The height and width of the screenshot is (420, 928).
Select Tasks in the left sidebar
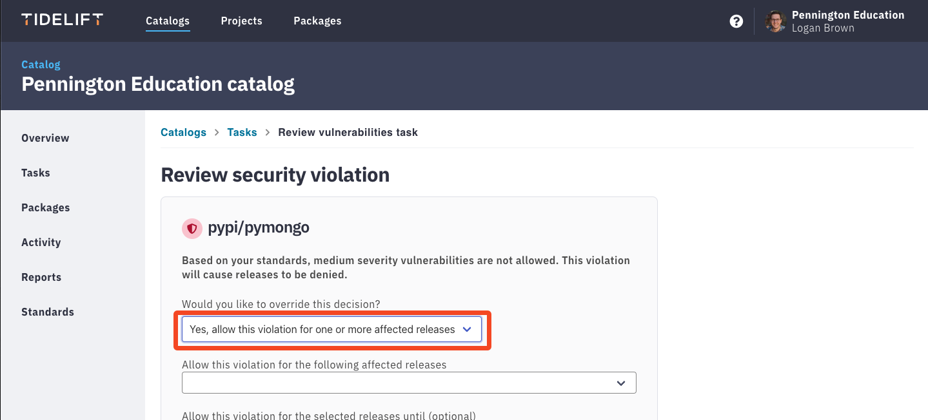pyautogui.click(x=35, y=173)
